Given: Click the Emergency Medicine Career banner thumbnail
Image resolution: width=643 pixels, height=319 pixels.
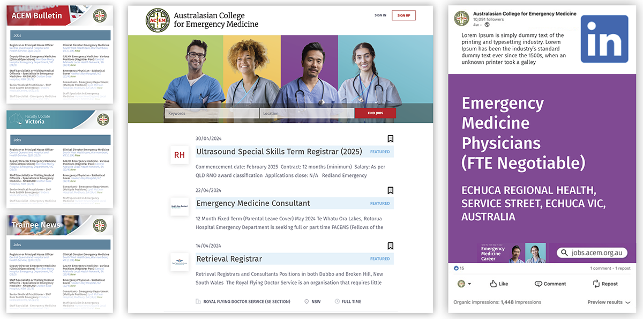Looking at the screenshot, I should (512, 254).
